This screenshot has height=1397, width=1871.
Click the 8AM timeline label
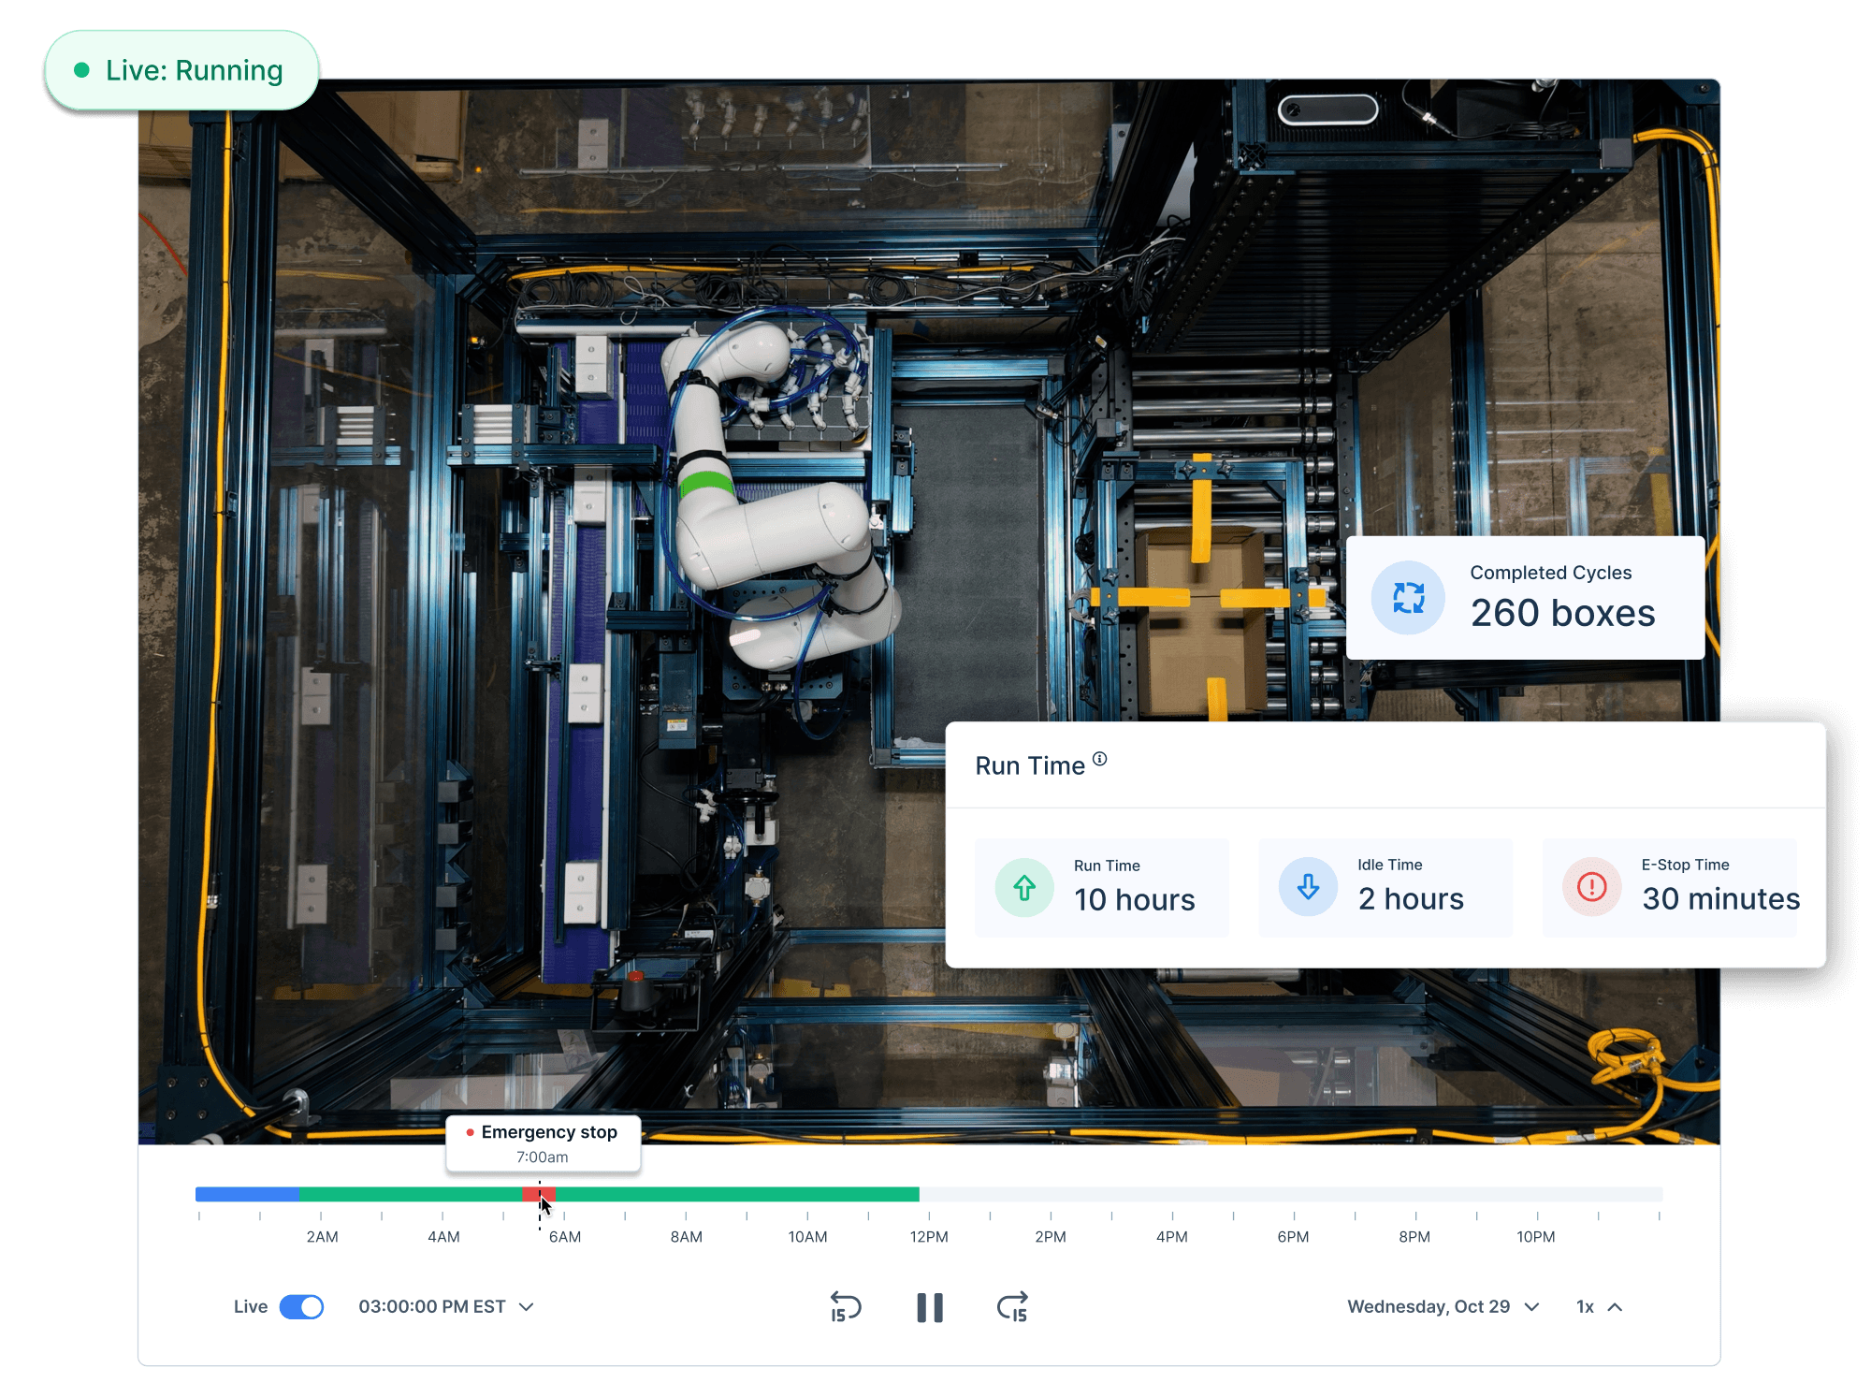click(x=687, y=1237)
